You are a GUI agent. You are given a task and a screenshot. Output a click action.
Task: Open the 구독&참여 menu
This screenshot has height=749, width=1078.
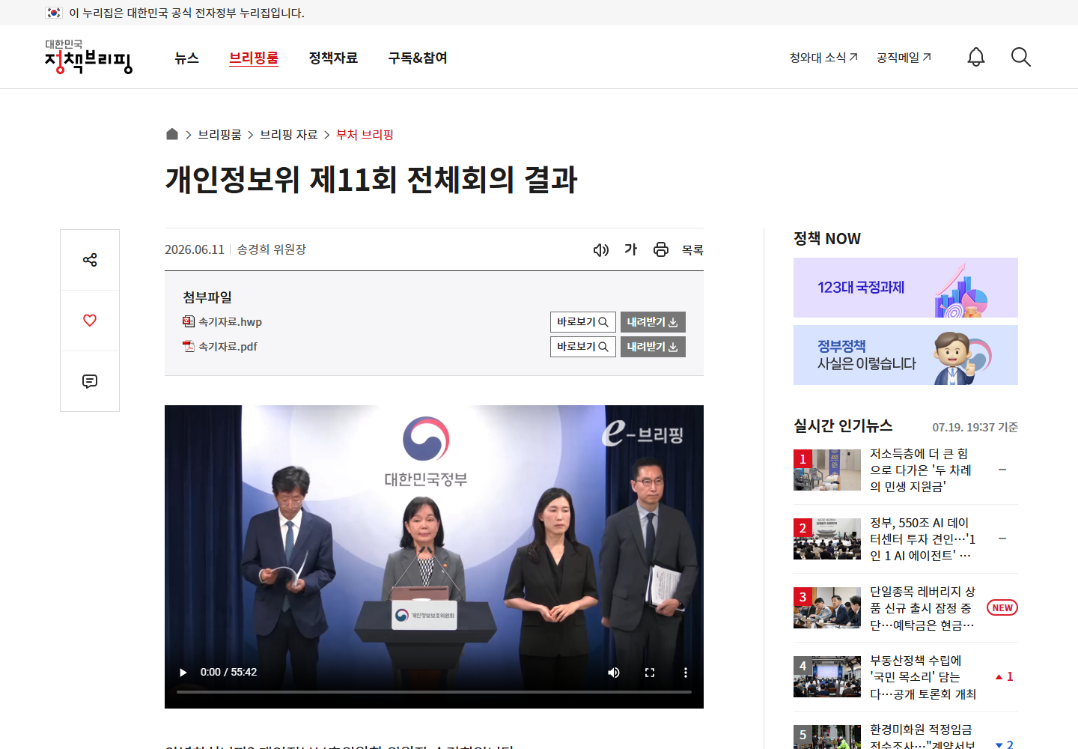click(418, 58)
